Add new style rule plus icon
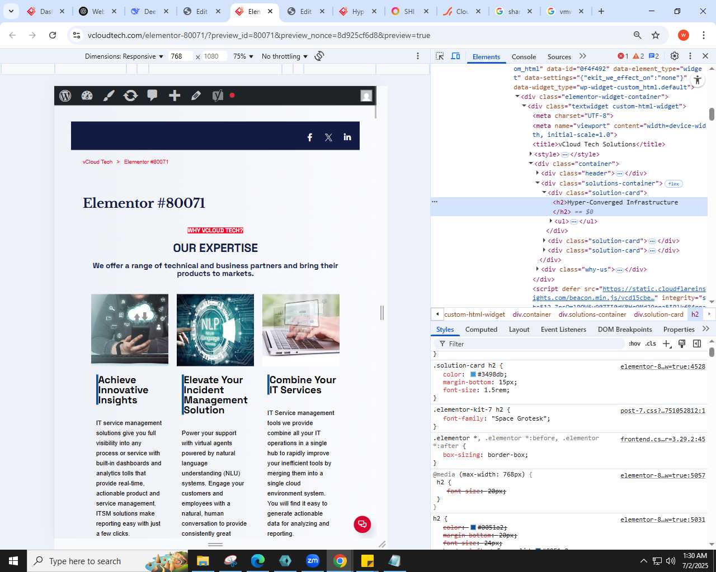The width and height of the screenshot is (716, 572). [666, 344]
